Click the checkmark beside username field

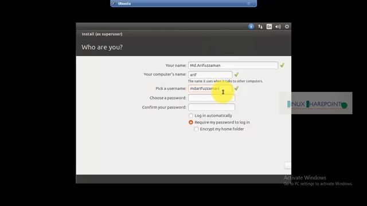coord(236,89)
